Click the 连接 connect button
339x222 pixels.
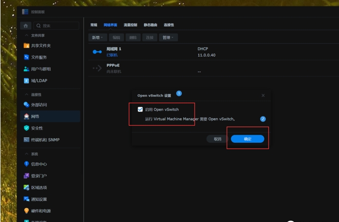click(150, 38)
